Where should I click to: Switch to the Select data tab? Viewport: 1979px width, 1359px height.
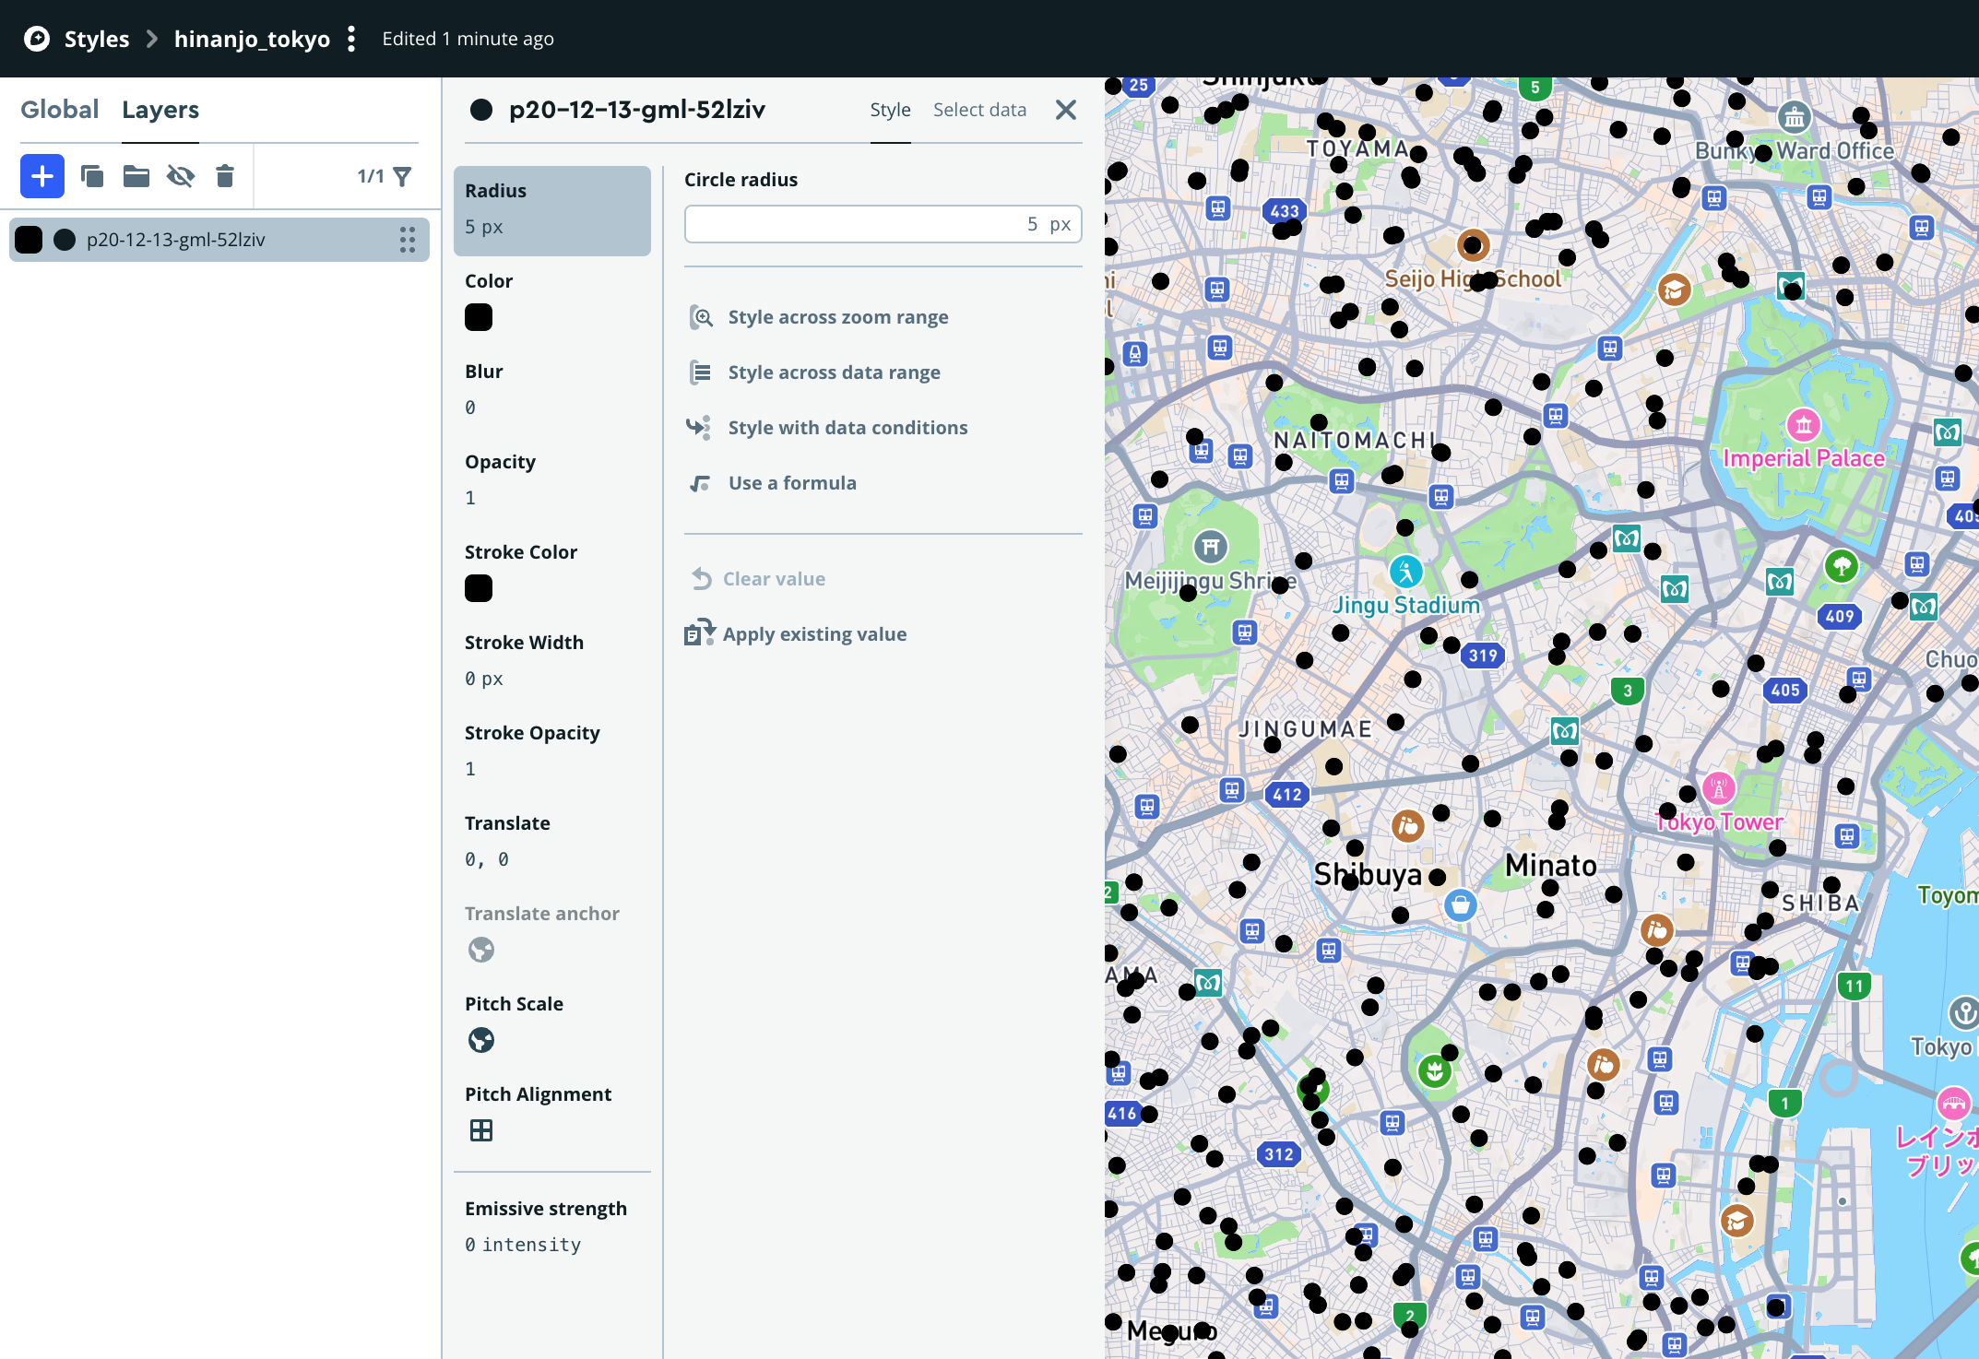[x=979, y=109]
